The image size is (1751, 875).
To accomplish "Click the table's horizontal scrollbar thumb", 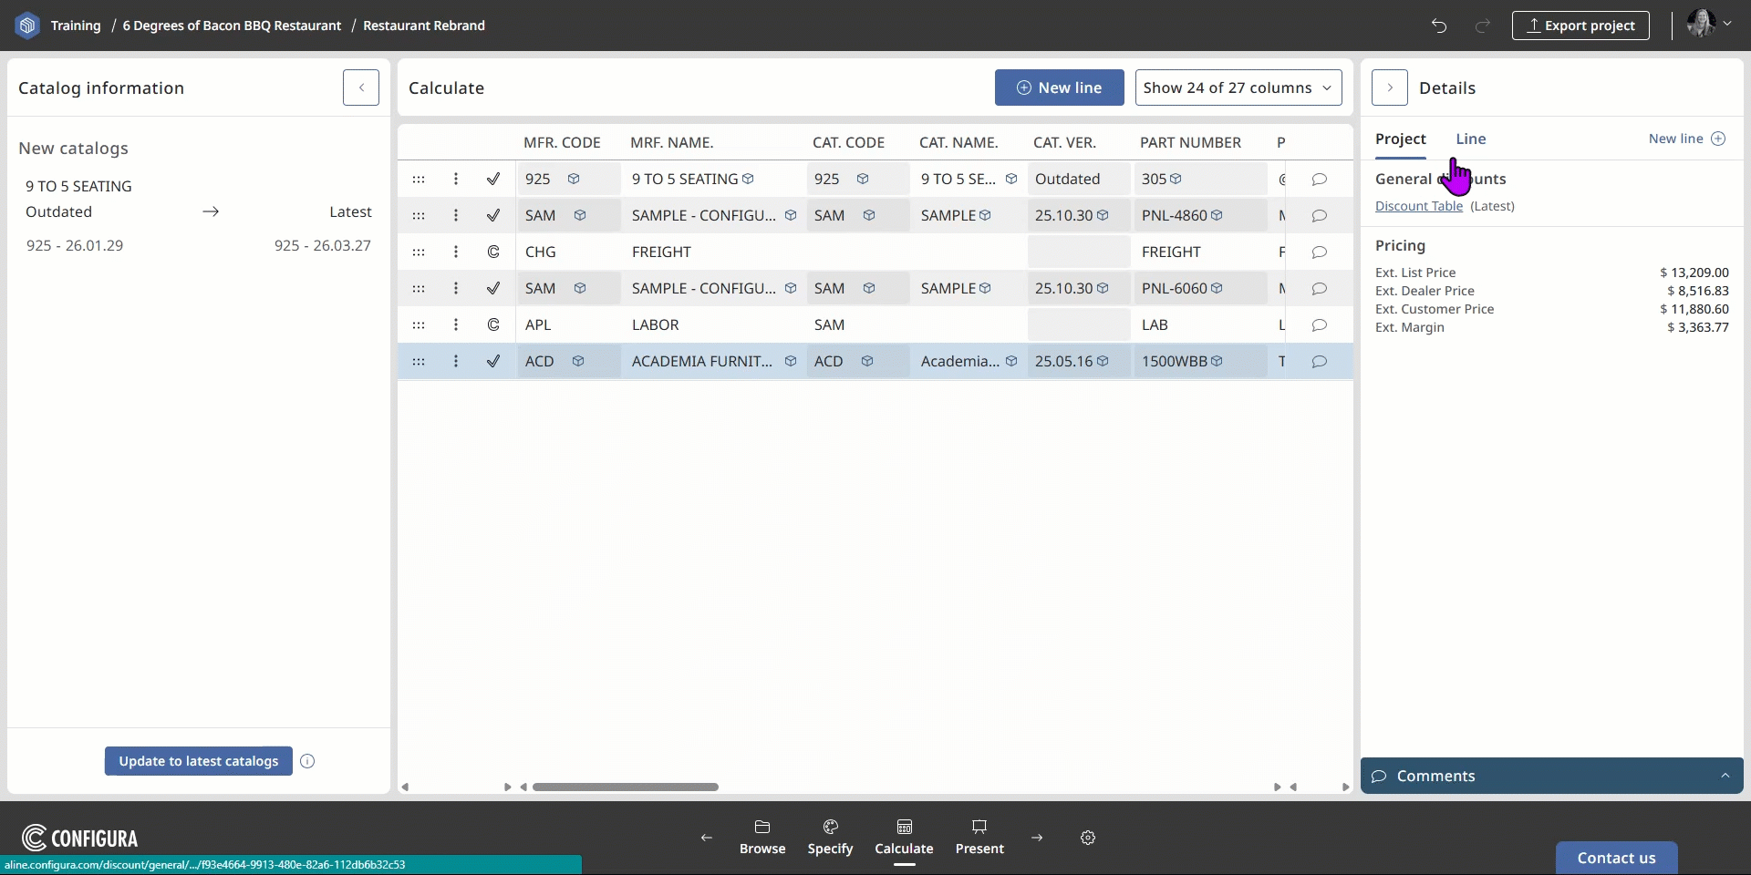I will click(x=626, y=787).
